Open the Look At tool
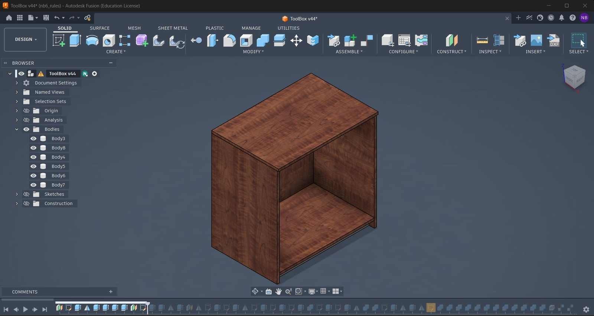The image size is (594, 316). (268, 291)
